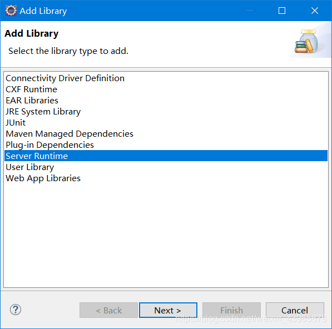Minimize the Add Library window
332x329 pixels.
click(250, 11)
